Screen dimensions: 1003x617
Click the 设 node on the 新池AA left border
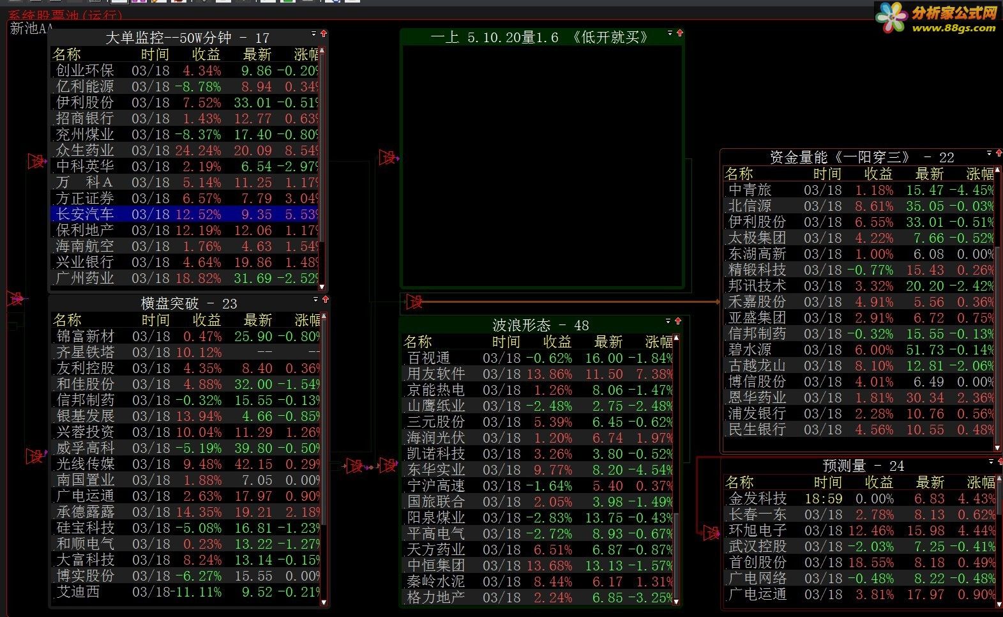17,298
